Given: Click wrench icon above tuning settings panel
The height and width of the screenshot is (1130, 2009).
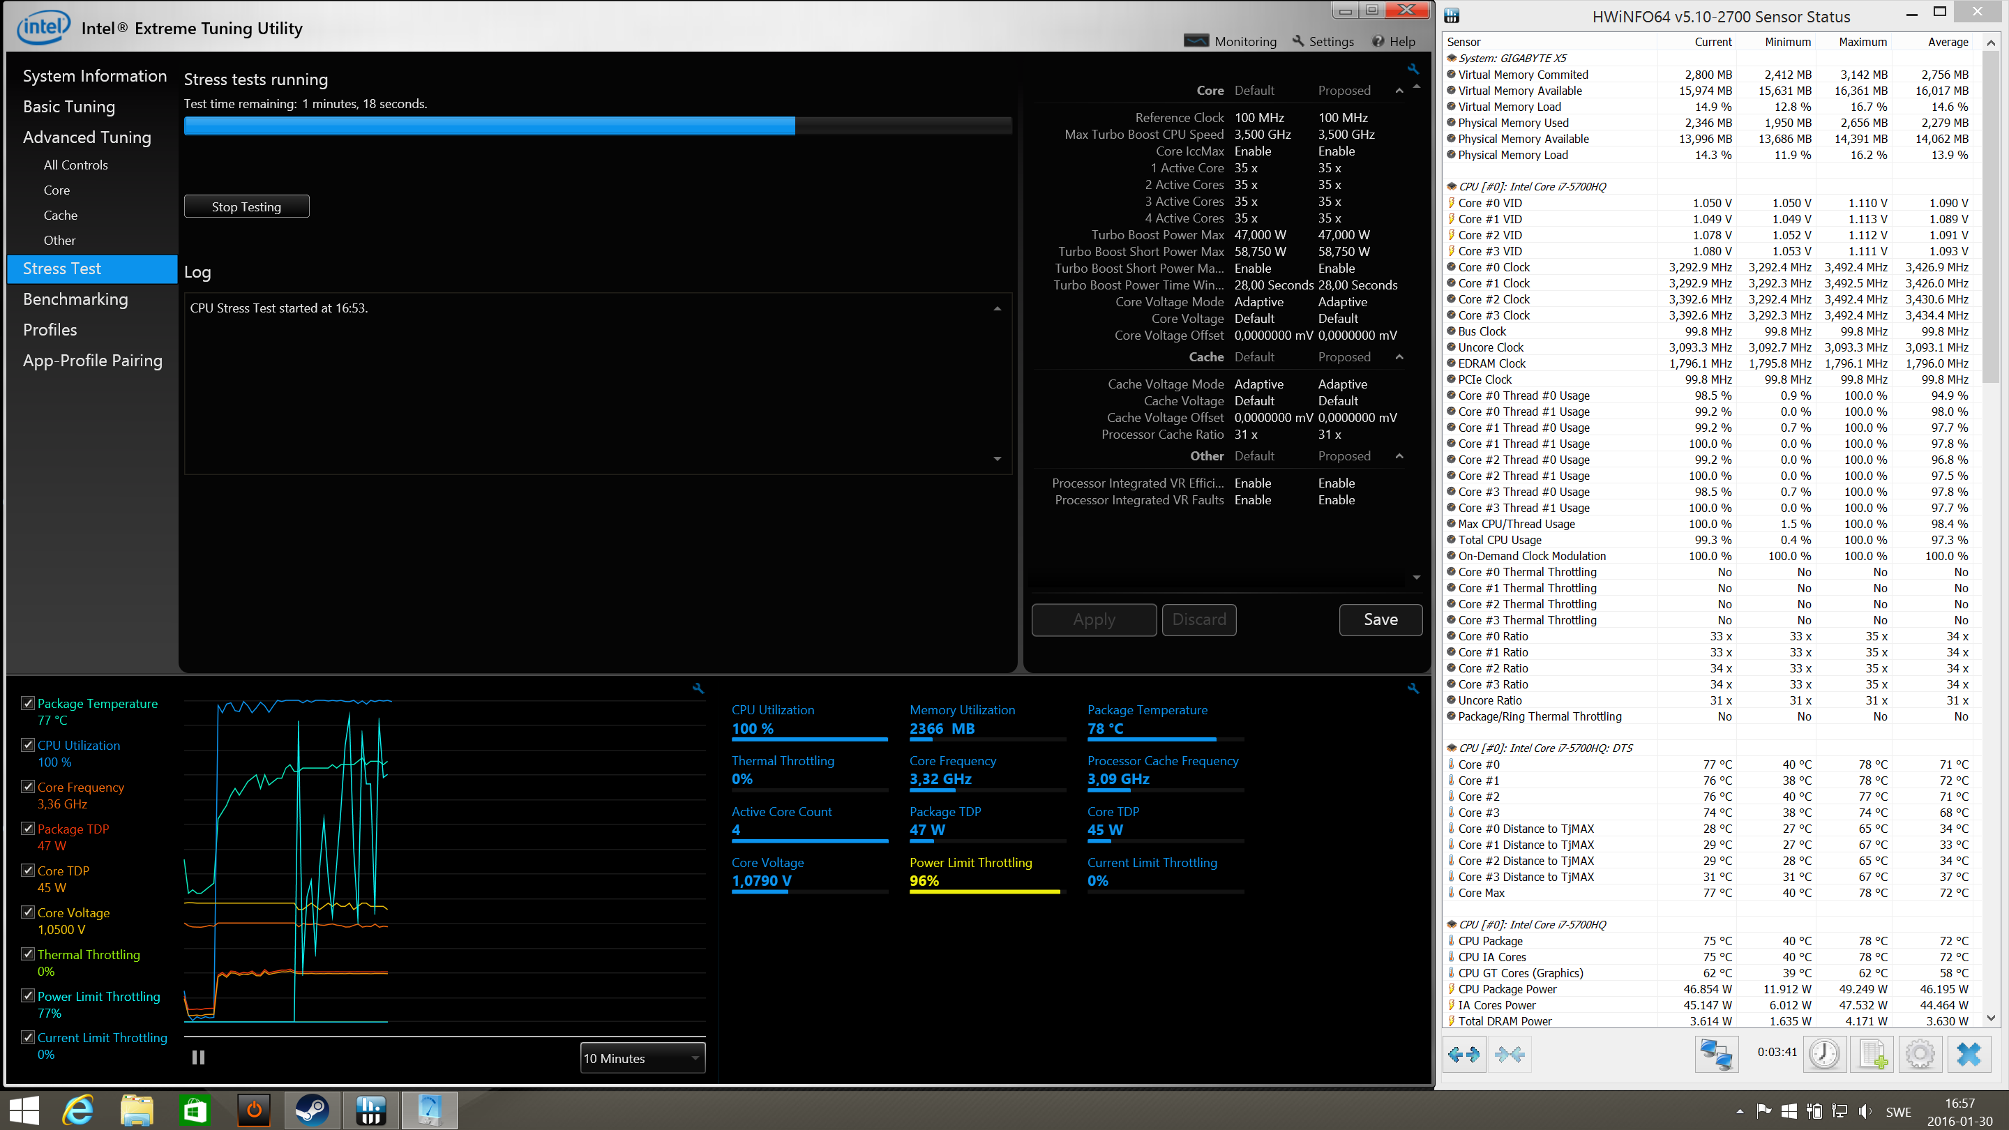Looking at the screenshot, I should [1413, 68].
